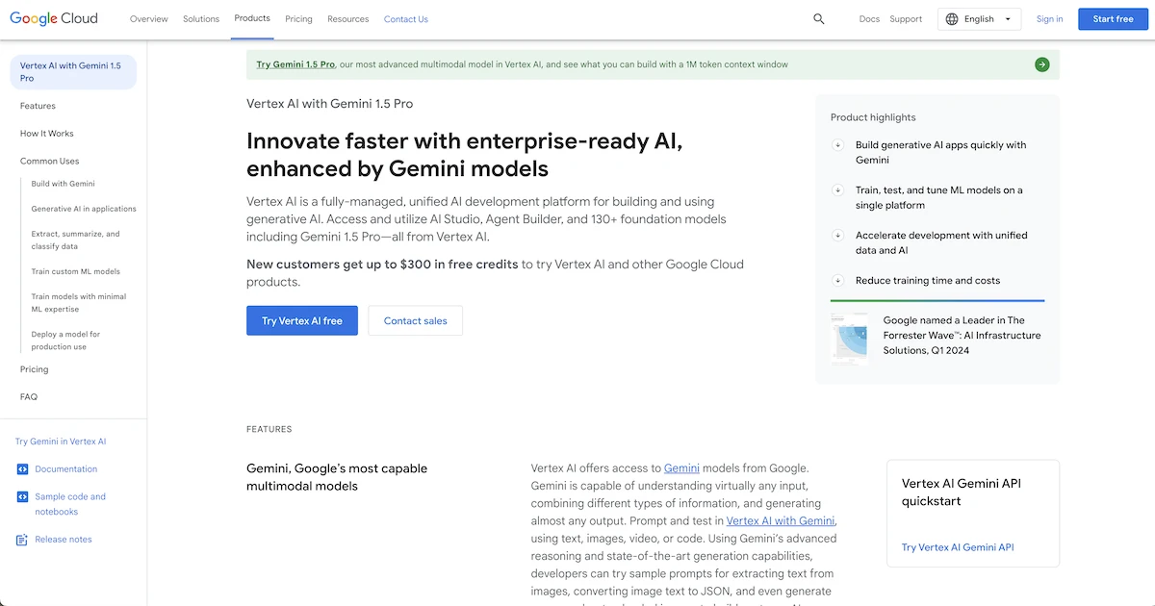Click the Contact sales button
This screenshot has height=606, width=1155.
coord(415,320)
